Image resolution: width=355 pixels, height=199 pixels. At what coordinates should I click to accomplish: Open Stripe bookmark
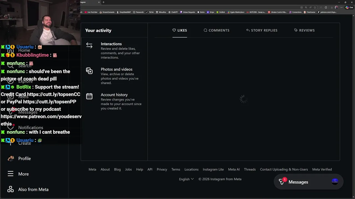coord(211,12)
